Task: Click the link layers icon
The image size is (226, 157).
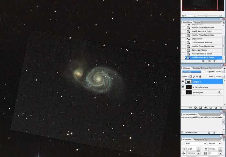Action: click(190, 108)
